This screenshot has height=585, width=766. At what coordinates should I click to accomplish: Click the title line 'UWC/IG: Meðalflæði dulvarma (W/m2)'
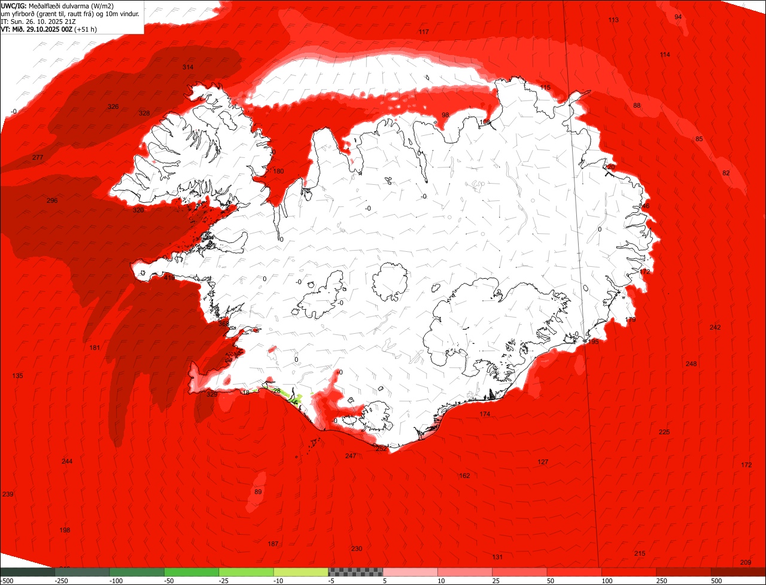pos(57,6)
